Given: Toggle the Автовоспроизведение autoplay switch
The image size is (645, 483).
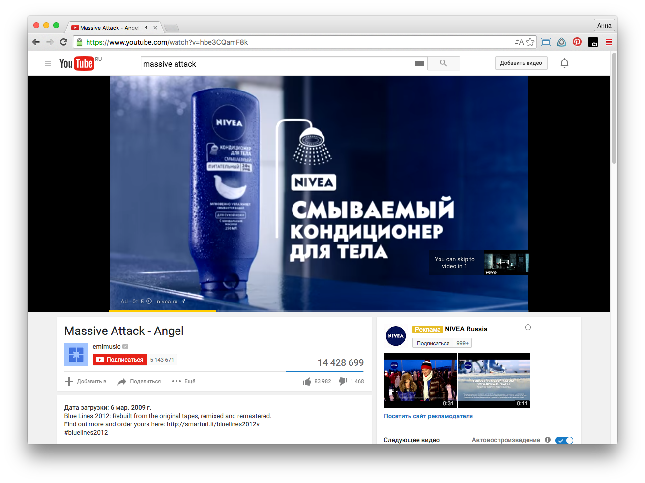Looking at the screenshot, I should (564, 440).
